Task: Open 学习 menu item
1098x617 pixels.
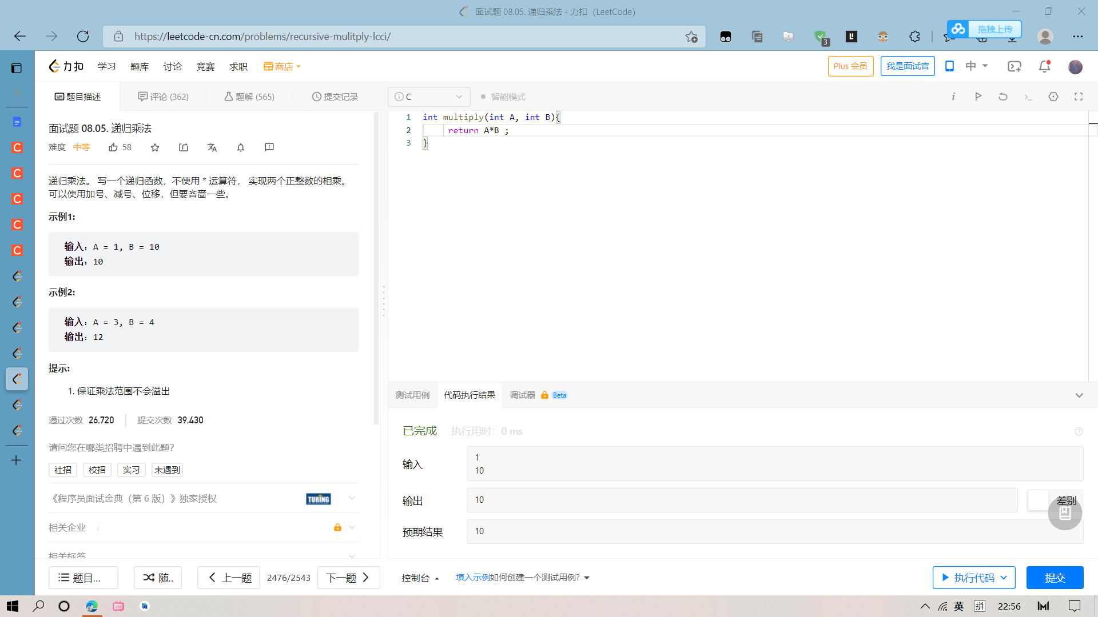Action: coord(106,66)
